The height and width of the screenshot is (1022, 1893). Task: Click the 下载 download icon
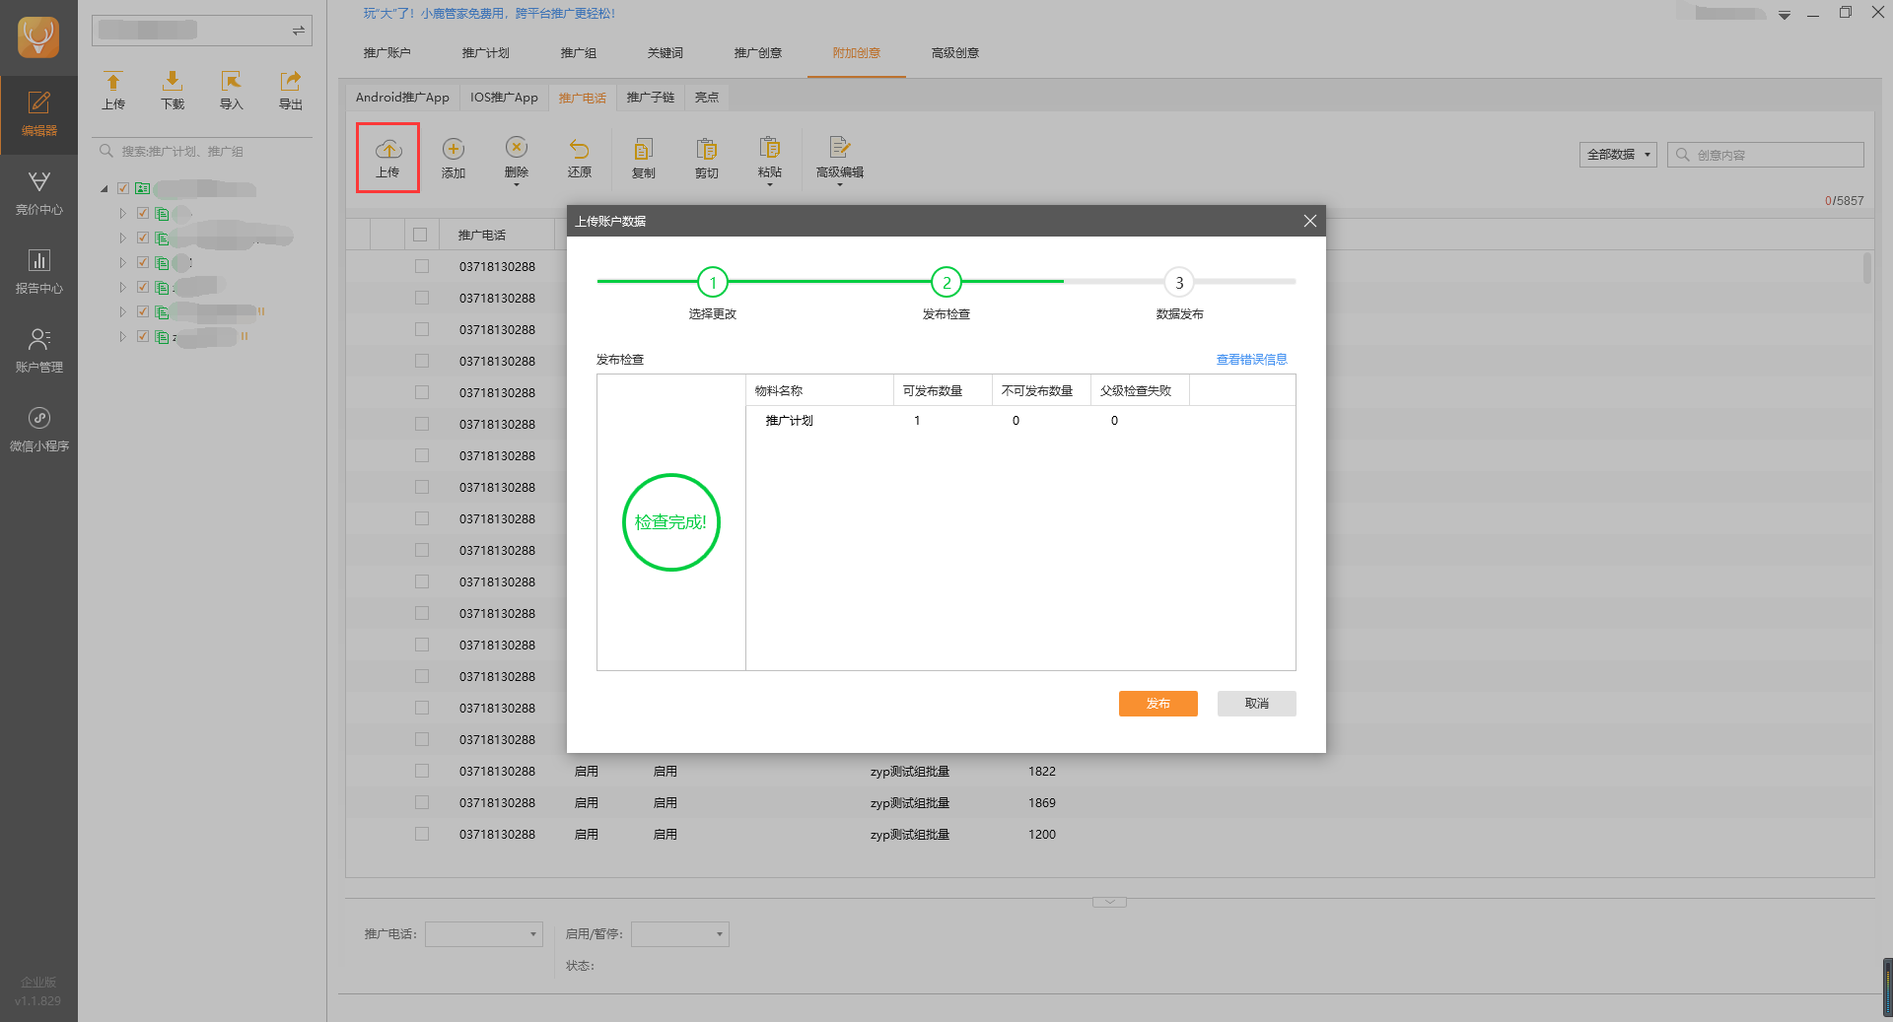tap(173, 90)
